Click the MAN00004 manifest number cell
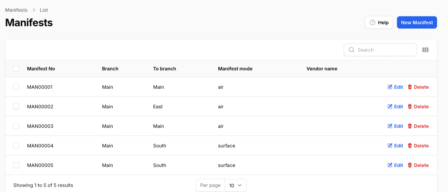The height and width of the screenshot is (192, 448). tap(40, 146)
